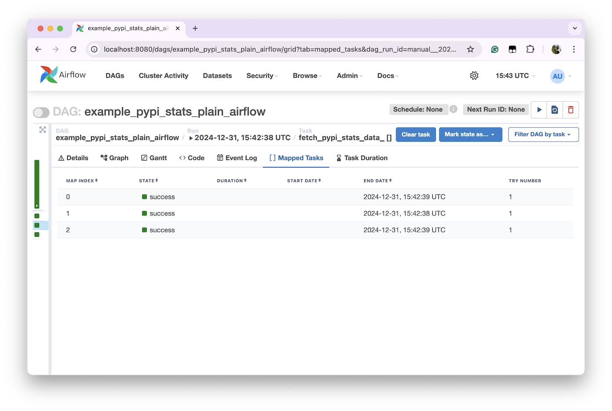Bookmark page with the star icon
This screenshot has height=411, width=612.
pos(471,49)
